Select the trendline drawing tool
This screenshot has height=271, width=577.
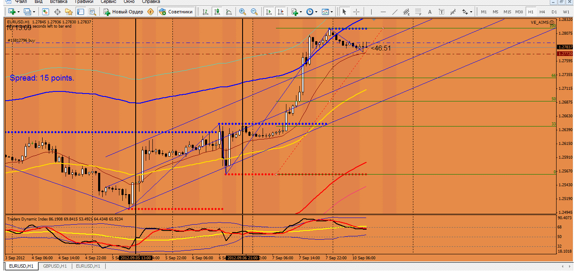pyautogui.click(x=394, y=12)
